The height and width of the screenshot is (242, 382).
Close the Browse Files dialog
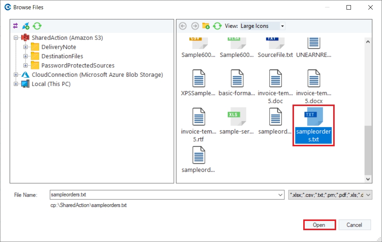point(370,7)
